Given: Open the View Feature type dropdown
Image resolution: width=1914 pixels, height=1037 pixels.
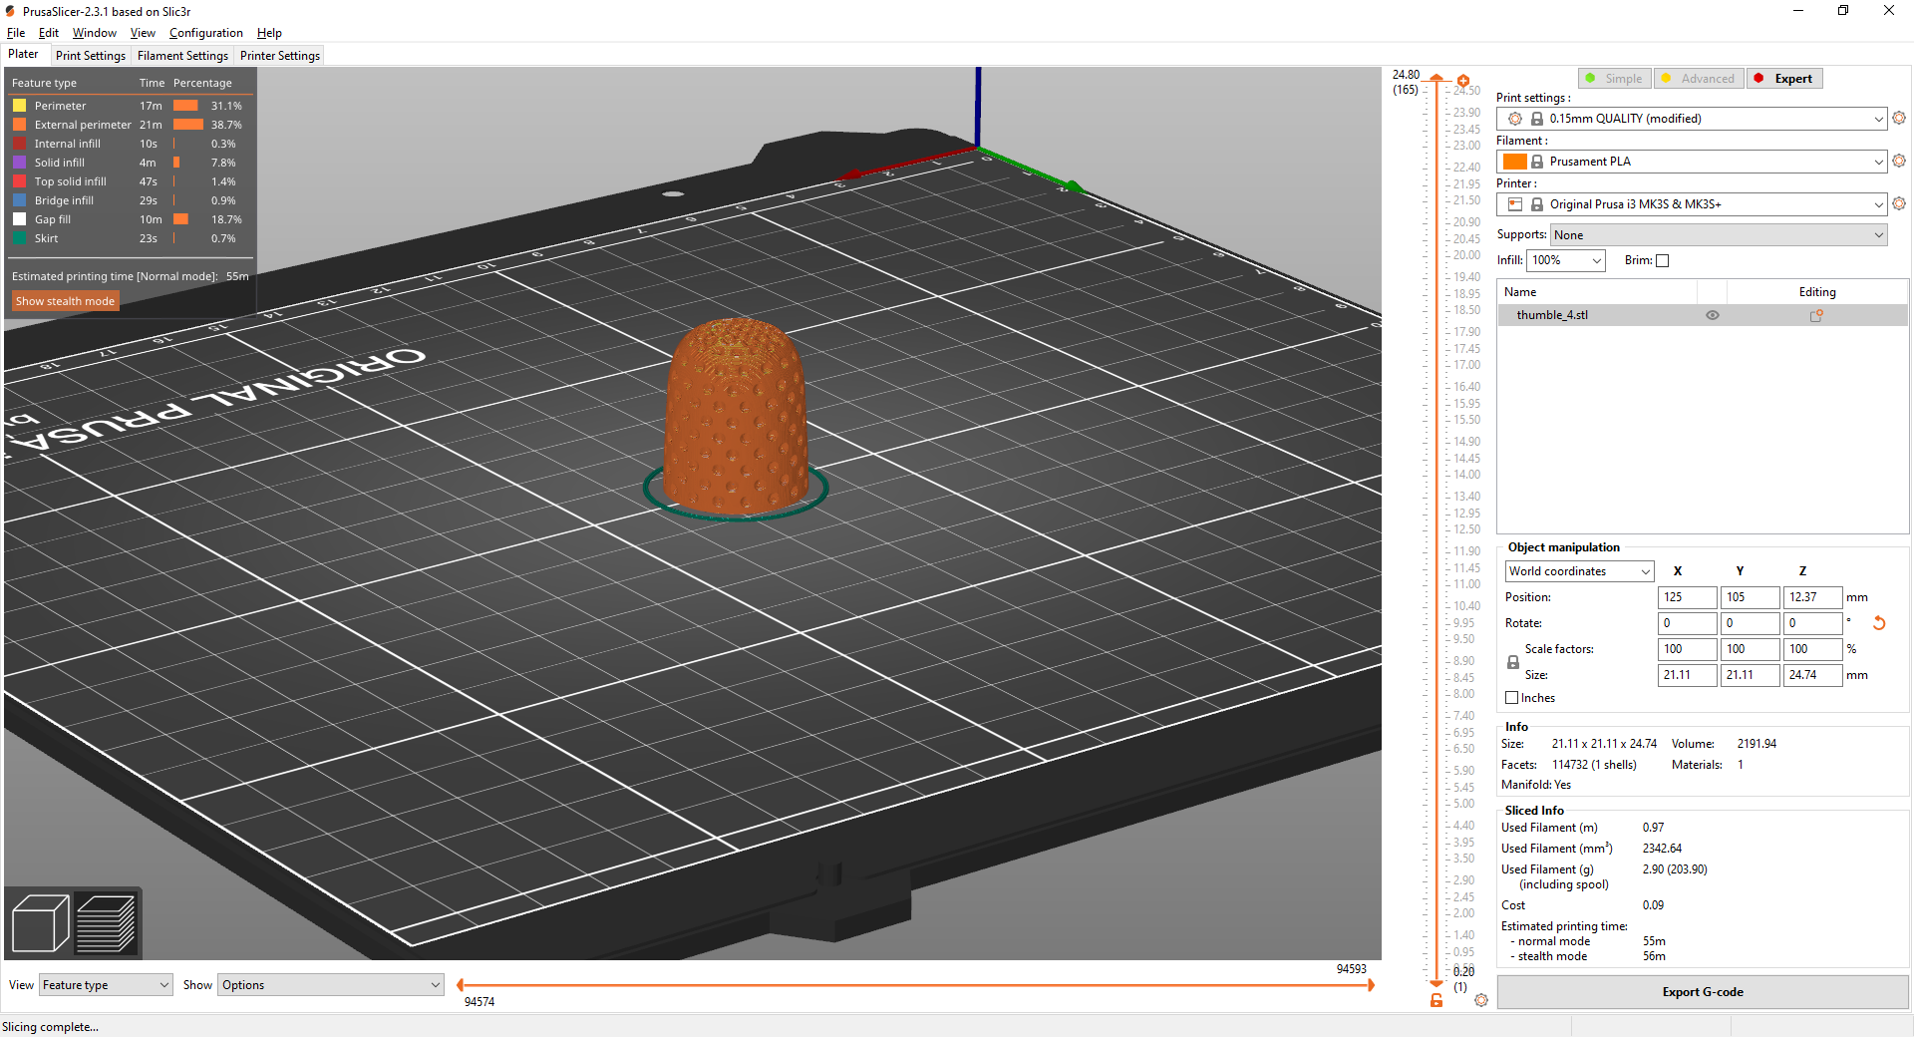Looking at the screenshot, I should coord(106,985).
